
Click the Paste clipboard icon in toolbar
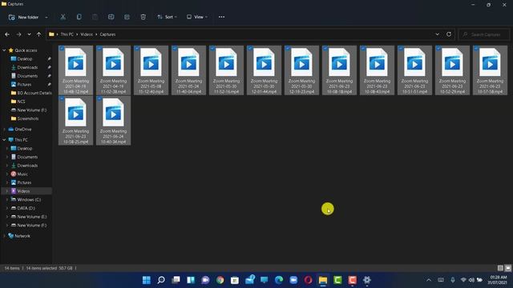[x=95, y=17]
